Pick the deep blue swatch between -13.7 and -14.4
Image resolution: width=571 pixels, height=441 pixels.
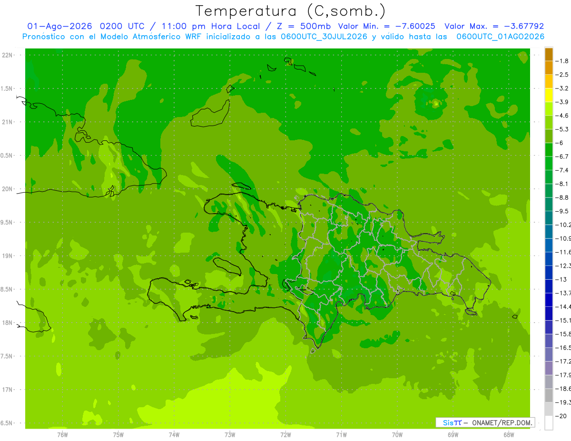[x=549, y=299]
